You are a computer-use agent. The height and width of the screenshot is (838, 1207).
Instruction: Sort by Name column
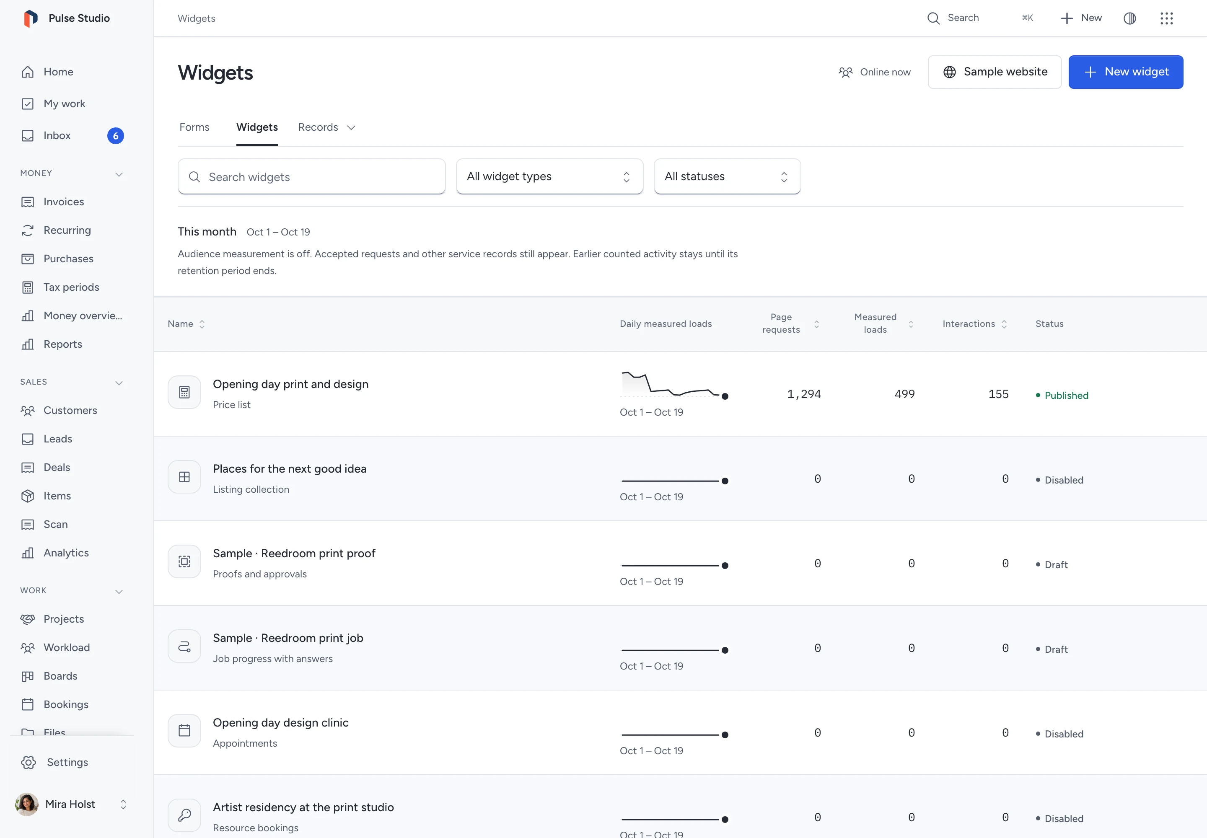point(186,324)
